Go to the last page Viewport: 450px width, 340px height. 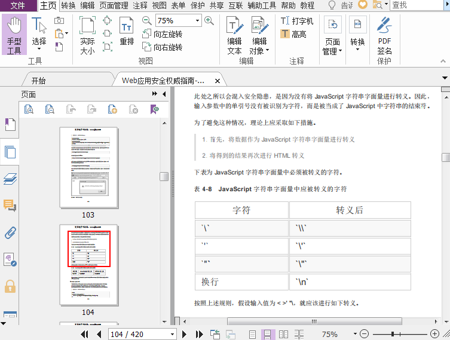[x=199, y=334]
